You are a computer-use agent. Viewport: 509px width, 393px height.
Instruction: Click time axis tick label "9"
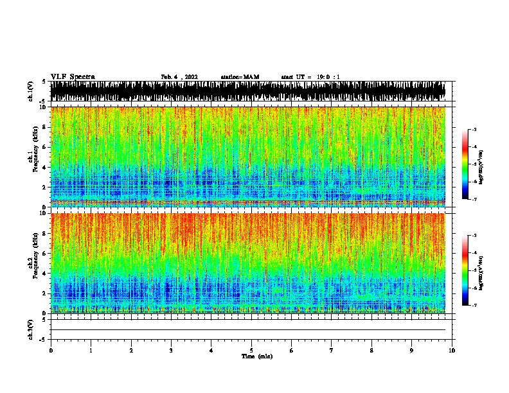click(x=411, y=351)
